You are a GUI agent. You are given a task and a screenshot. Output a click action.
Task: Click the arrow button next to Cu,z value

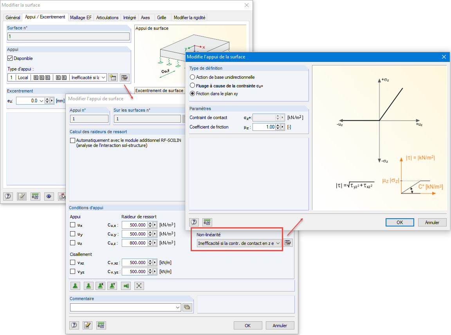[155, 243]
